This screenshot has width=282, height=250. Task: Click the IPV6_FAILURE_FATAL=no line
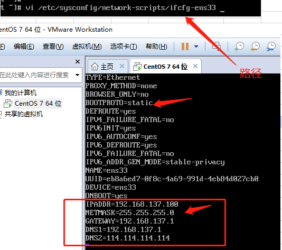(x=130, y=153)
